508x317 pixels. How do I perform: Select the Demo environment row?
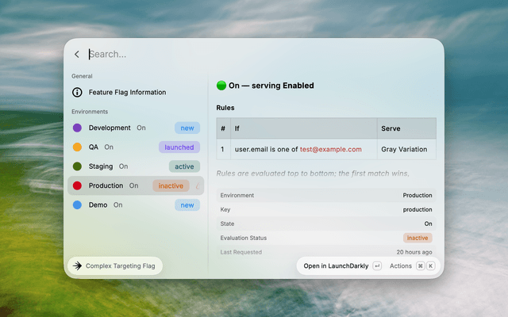(x=136, y=204)
